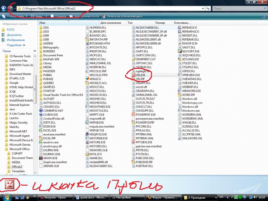Viewport: 268px width, 201px height.
Task: Click the back navigation arrow button
Action: pos(4,8)
